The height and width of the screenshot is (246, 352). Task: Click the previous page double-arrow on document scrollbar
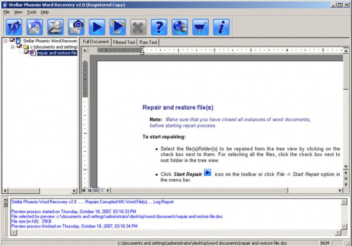[346, 173]
